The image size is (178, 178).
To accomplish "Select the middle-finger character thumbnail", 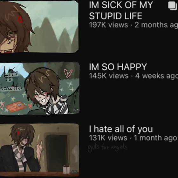I will (39, 150).
